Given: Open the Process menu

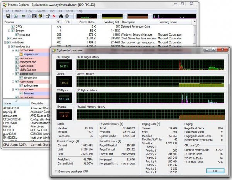Looking at the screenshot, I should coord(40,11).
